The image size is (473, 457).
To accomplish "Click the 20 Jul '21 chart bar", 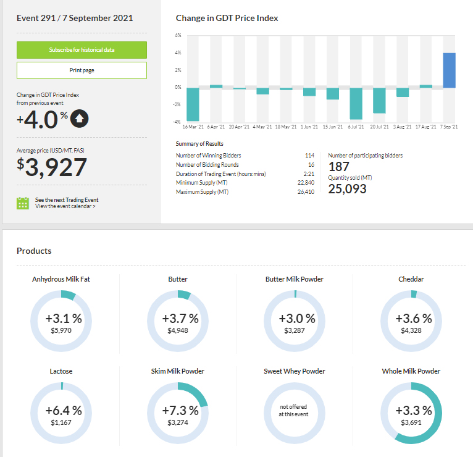I will click(379, 100).
